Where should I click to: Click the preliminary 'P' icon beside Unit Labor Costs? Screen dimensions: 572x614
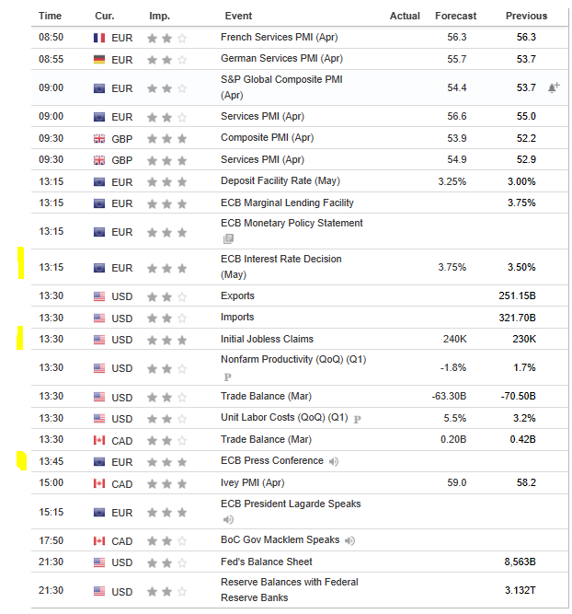point(358,418)
